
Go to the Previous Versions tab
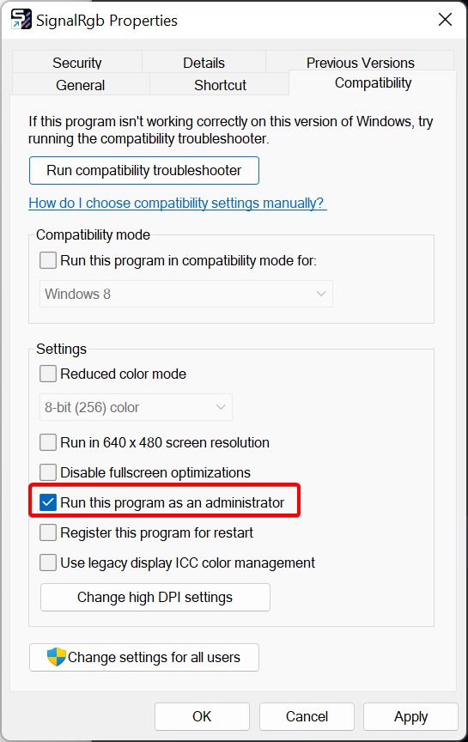coord(360,62)
